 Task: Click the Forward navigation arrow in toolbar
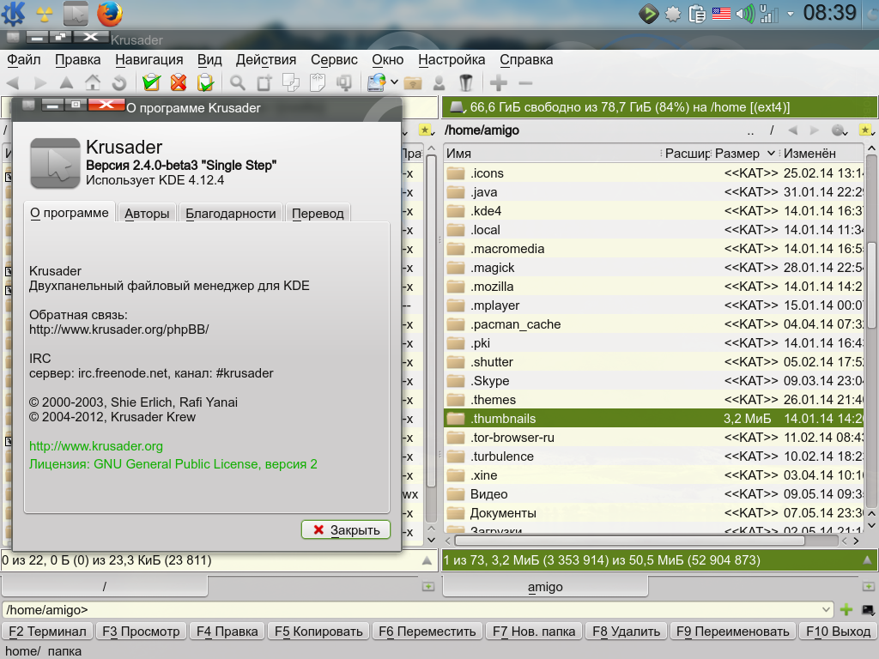point(39,83)
